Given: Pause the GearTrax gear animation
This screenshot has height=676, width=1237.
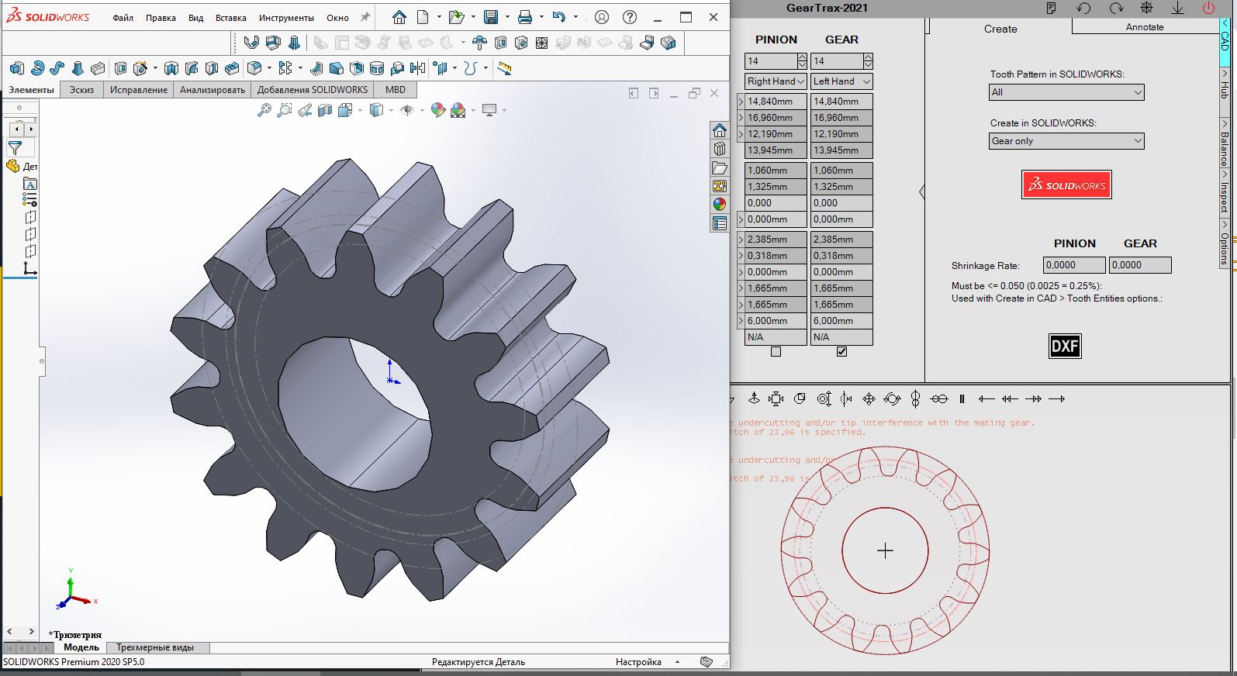Looking at the screenshot, I should 962,398.
